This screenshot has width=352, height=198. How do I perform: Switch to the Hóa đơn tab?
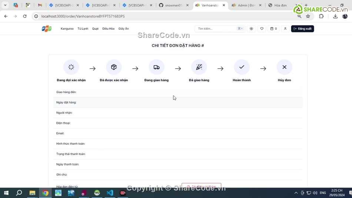point(280,5)
